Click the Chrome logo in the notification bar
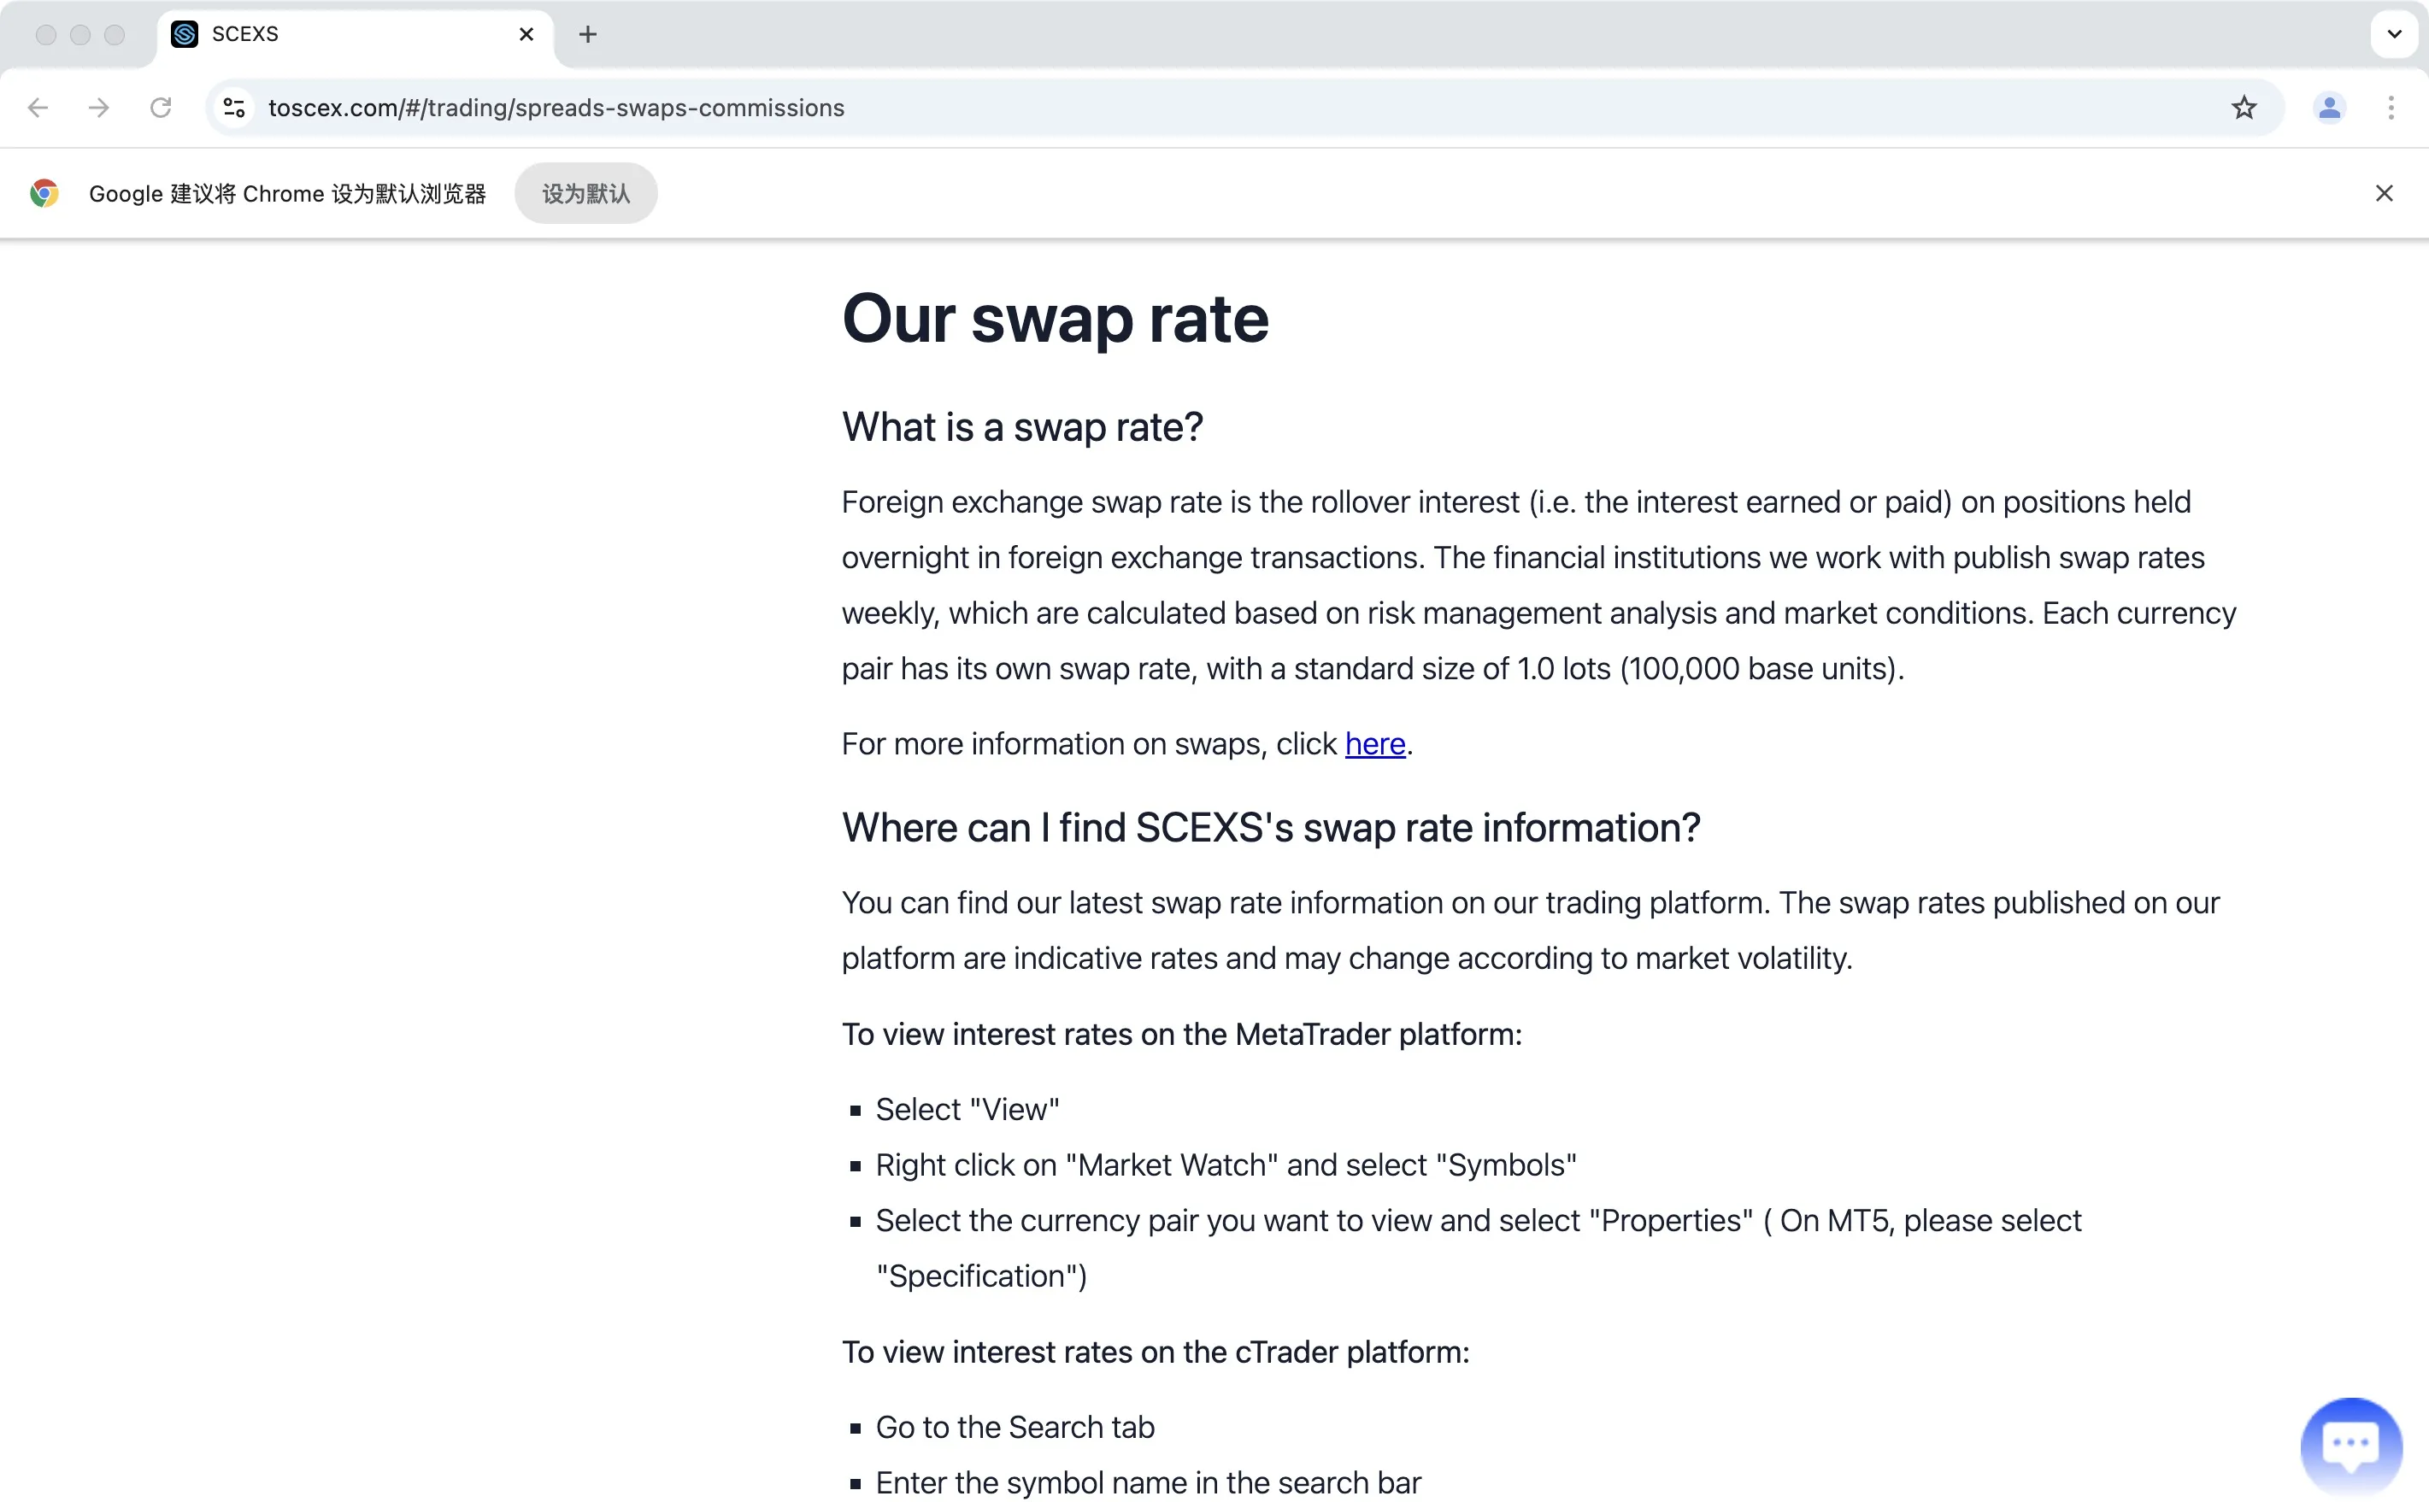 click(x=44, y=194)
